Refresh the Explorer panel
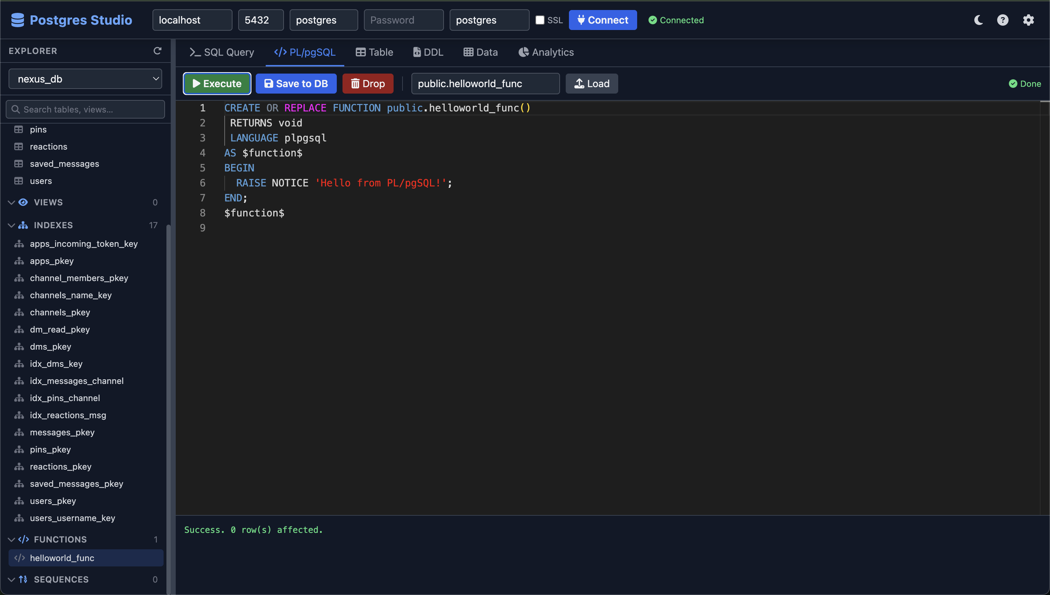This screenshot has height=595, width=1050. (x=157, y=51)
